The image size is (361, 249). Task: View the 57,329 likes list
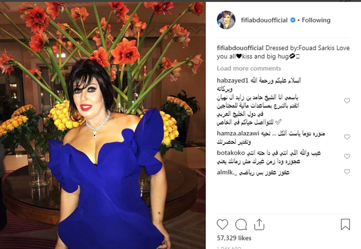click(x=234, y=238)
